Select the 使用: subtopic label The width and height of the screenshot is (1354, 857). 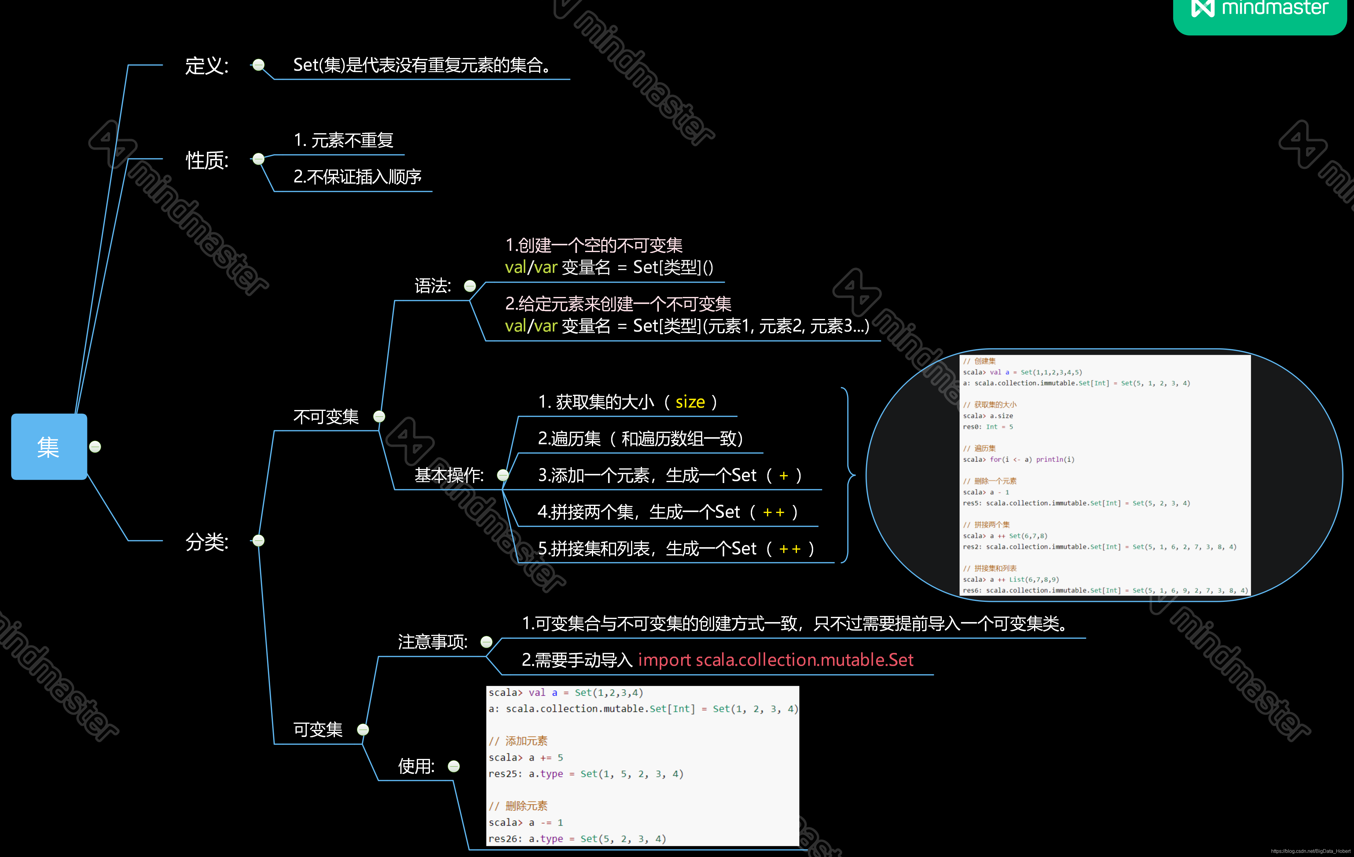[x=417, y=767]
